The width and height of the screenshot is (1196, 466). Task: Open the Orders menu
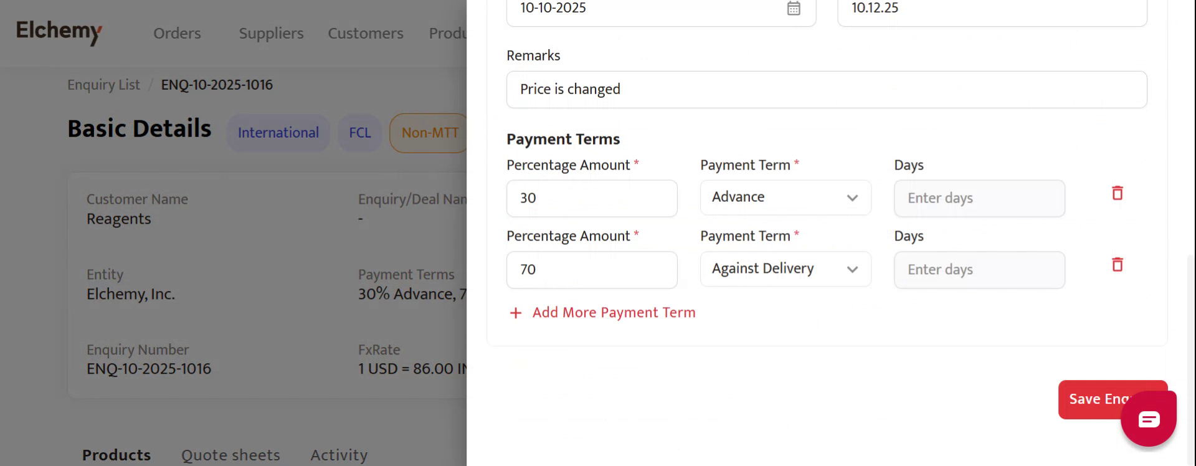(x=177, y=33)
